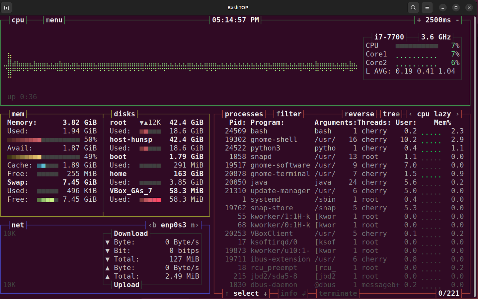Click the next sort arrow after cpu lazy
478x299 pixels.
[x=458, y=114]
